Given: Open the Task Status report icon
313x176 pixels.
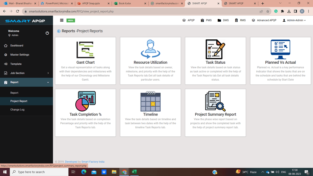Looking at the screenshot, I should [x=215, y=49].
